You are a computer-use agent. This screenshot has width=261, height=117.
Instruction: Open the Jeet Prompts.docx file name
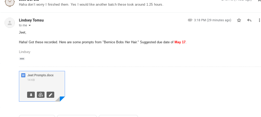[40, 75]
